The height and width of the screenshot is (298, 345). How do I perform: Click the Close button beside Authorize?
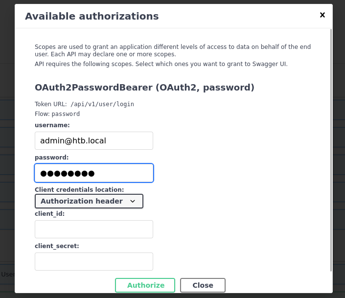click(203, 285)
